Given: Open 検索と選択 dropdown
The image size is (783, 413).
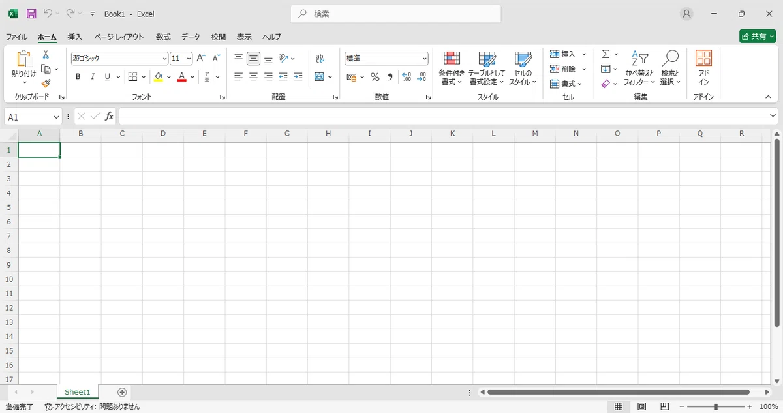Looking at the screenshot, I should pos(670,69).
